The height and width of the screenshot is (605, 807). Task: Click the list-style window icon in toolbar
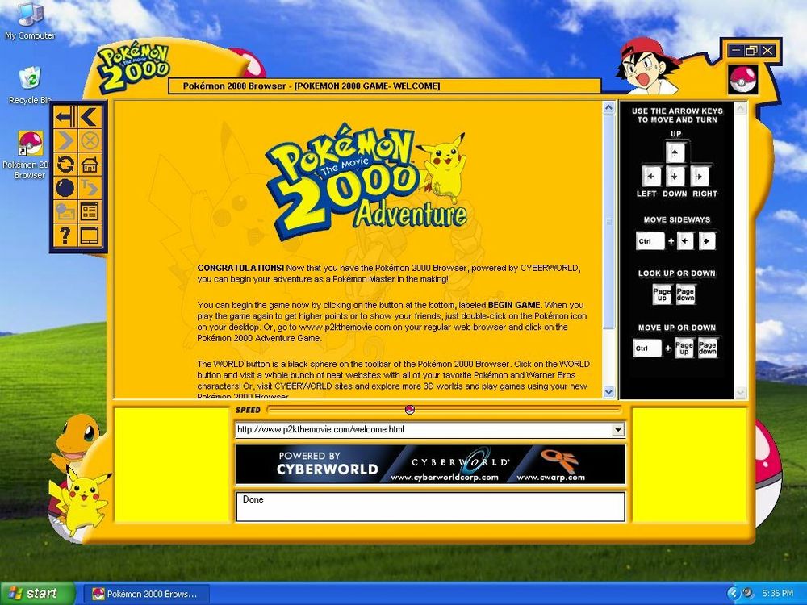click(x=90, y=212)
